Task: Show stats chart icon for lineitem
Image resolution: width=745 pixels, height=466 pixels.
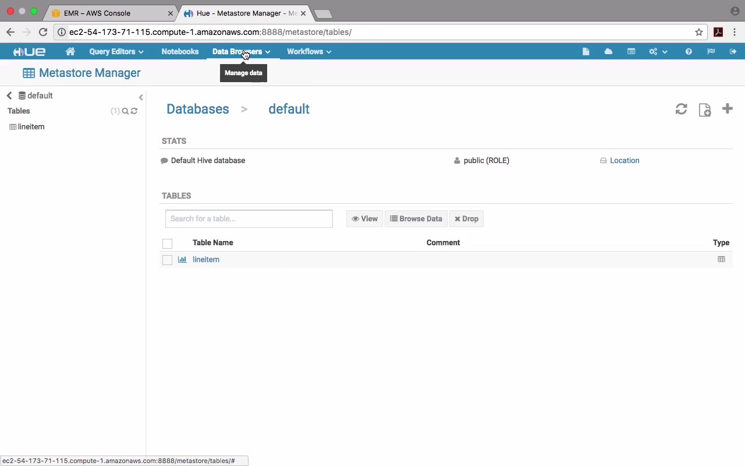Action: pos(182,260)
